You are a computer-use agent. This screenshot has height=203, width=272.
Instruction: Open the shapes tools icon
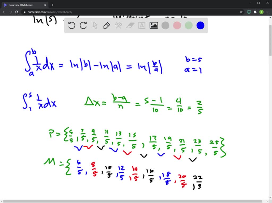coord(118,25)
